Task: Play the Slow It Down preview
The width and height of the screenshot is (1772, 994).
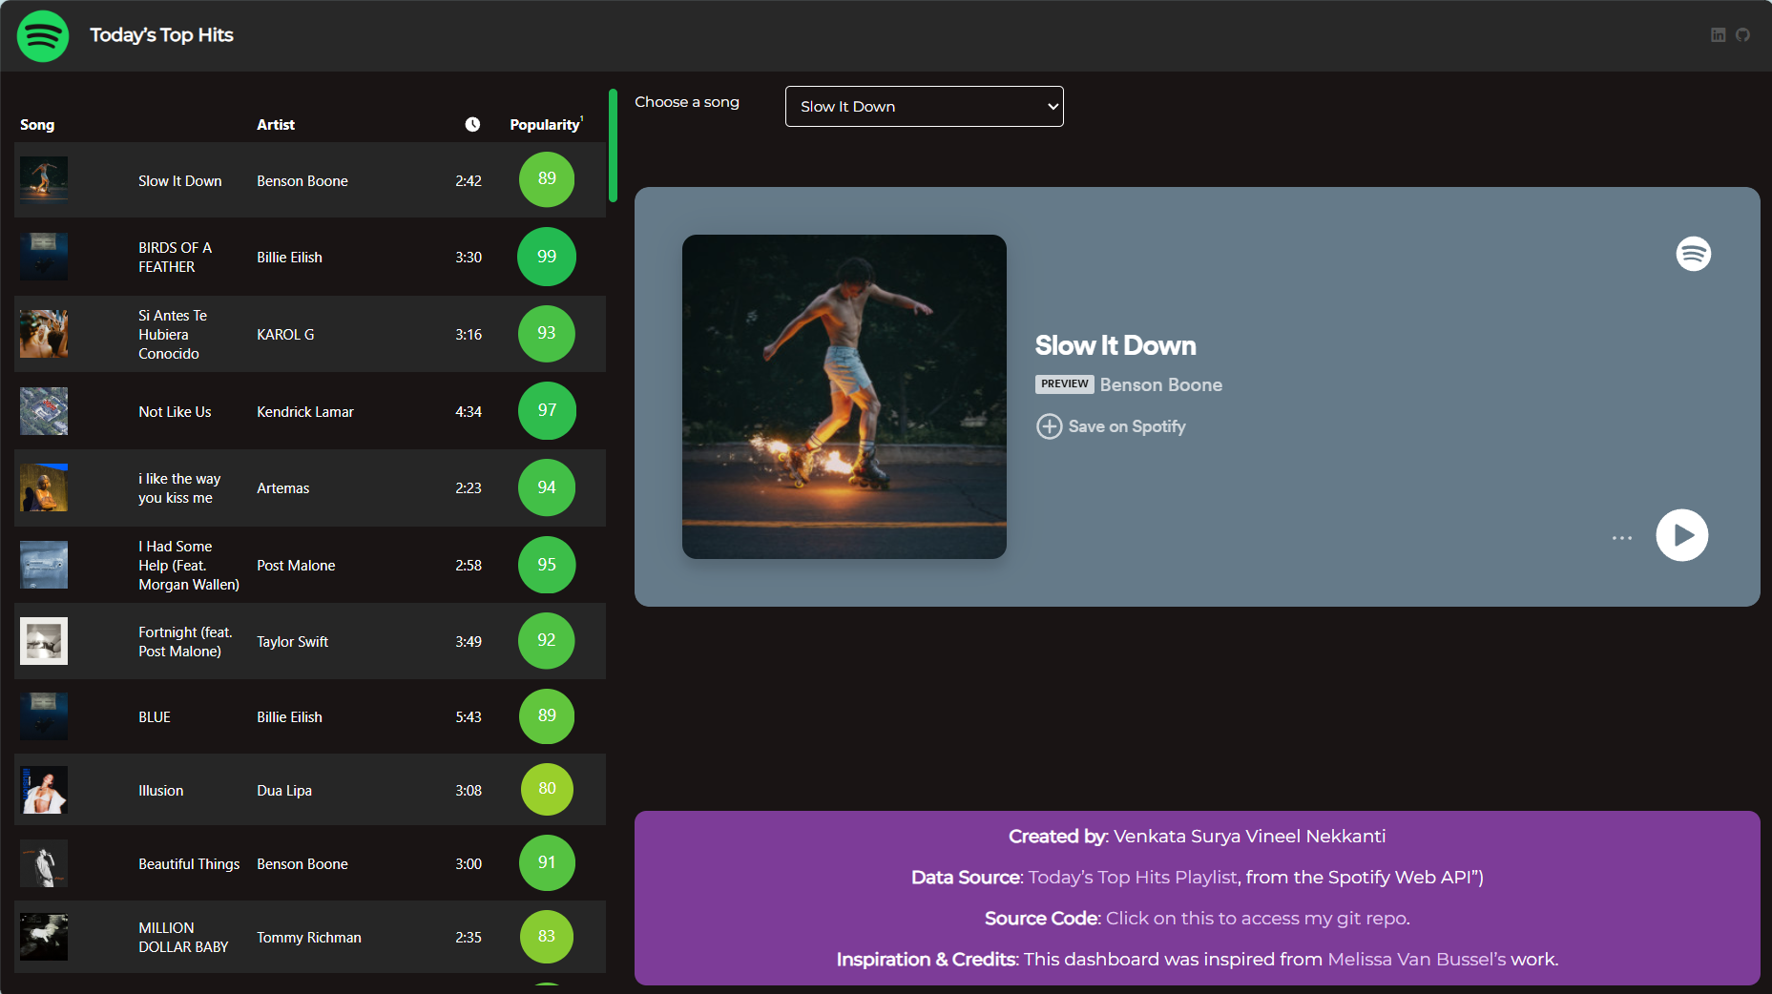Action: tap(1682, 535)
